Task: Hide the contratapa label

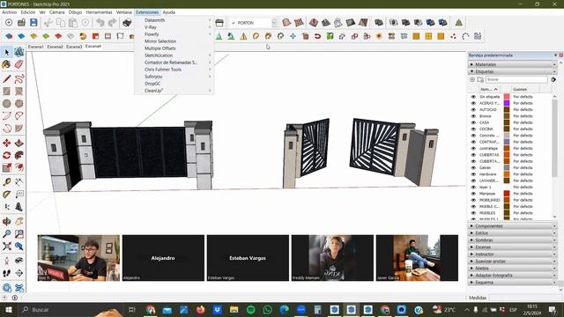Action: [473, 149]
